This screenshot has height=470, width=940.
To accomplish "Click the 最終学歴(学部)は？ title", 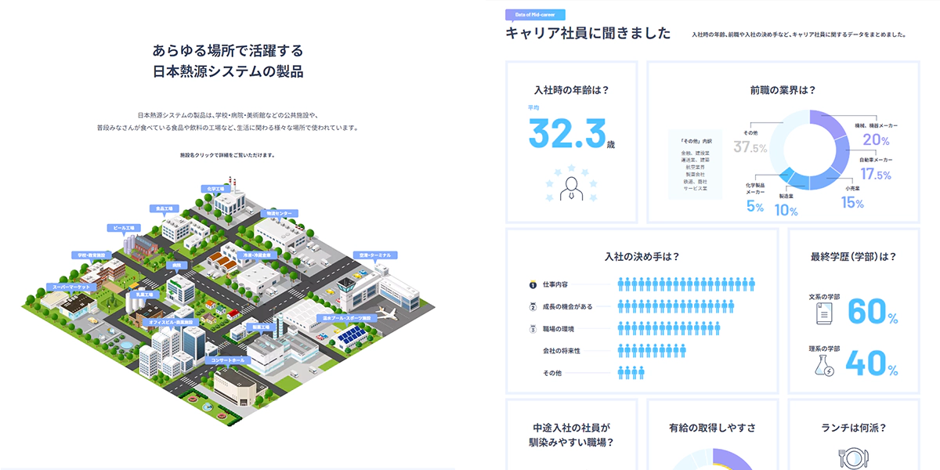I will 853,256.
